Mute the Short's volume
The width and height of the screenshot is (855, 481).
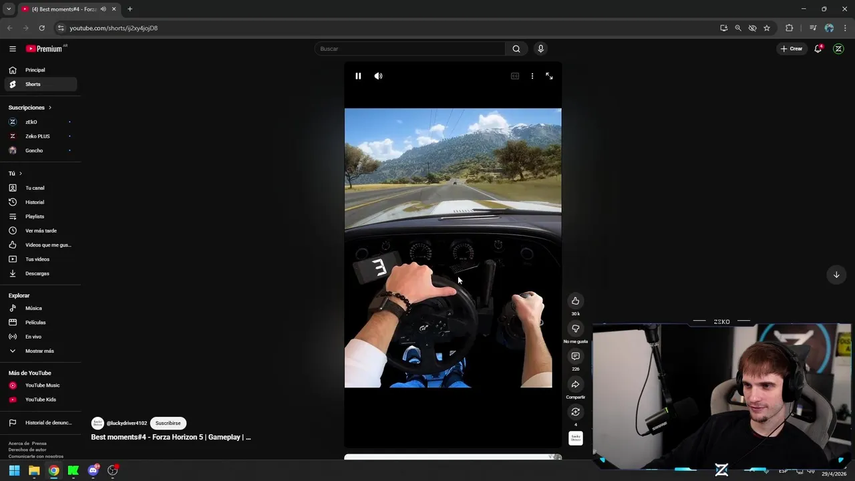[378, 76]
